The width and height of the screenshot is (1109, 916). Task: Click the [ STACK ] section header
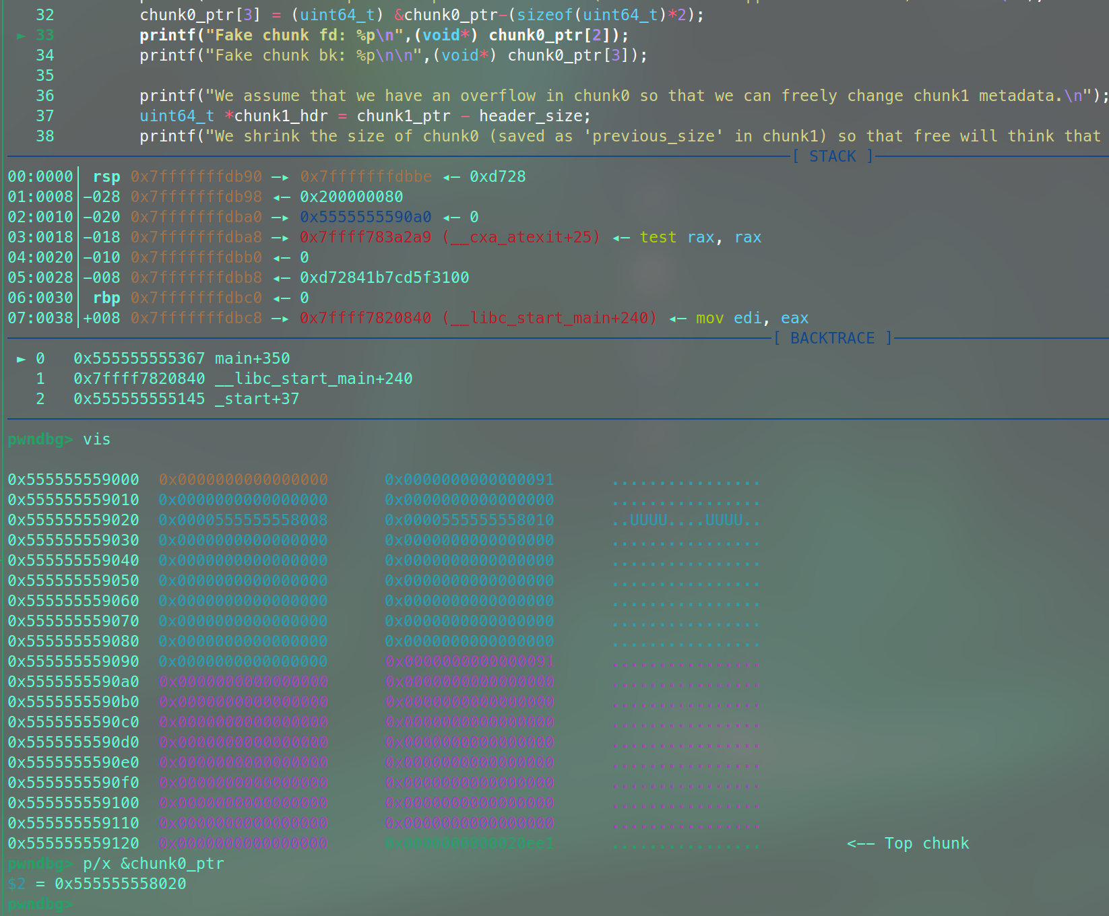point(833,156)
